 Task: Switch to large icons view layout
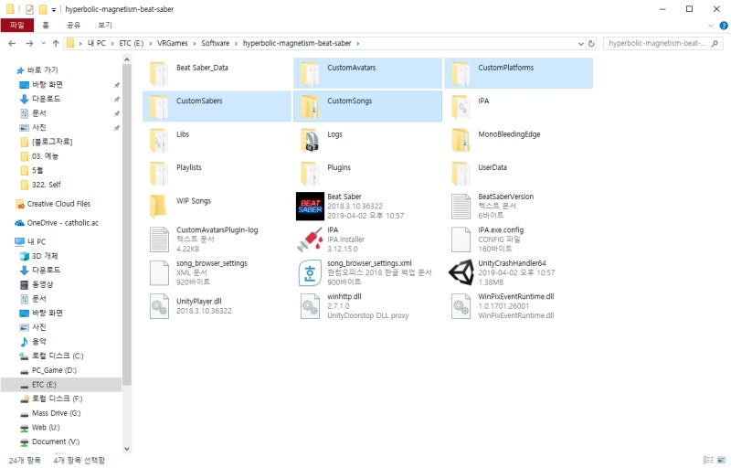coord(722,460)
